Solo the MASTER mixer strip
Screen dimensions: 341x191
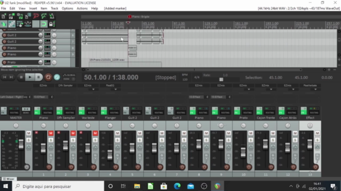click(28, 140)
